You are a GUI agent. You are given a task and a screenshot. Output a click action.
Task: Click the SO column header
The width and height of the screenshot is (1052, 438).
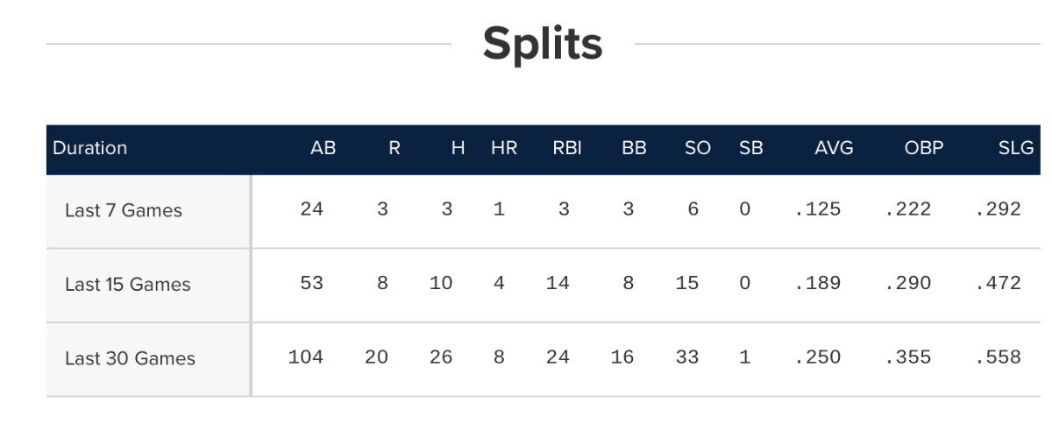coord(698,148)
